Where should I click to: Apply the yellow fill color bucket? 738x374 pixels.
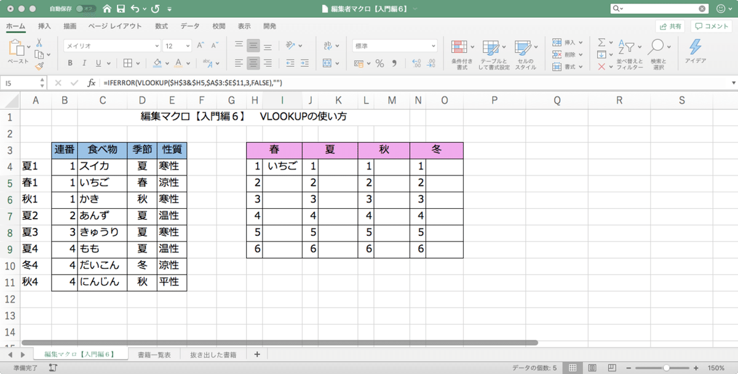157,63
